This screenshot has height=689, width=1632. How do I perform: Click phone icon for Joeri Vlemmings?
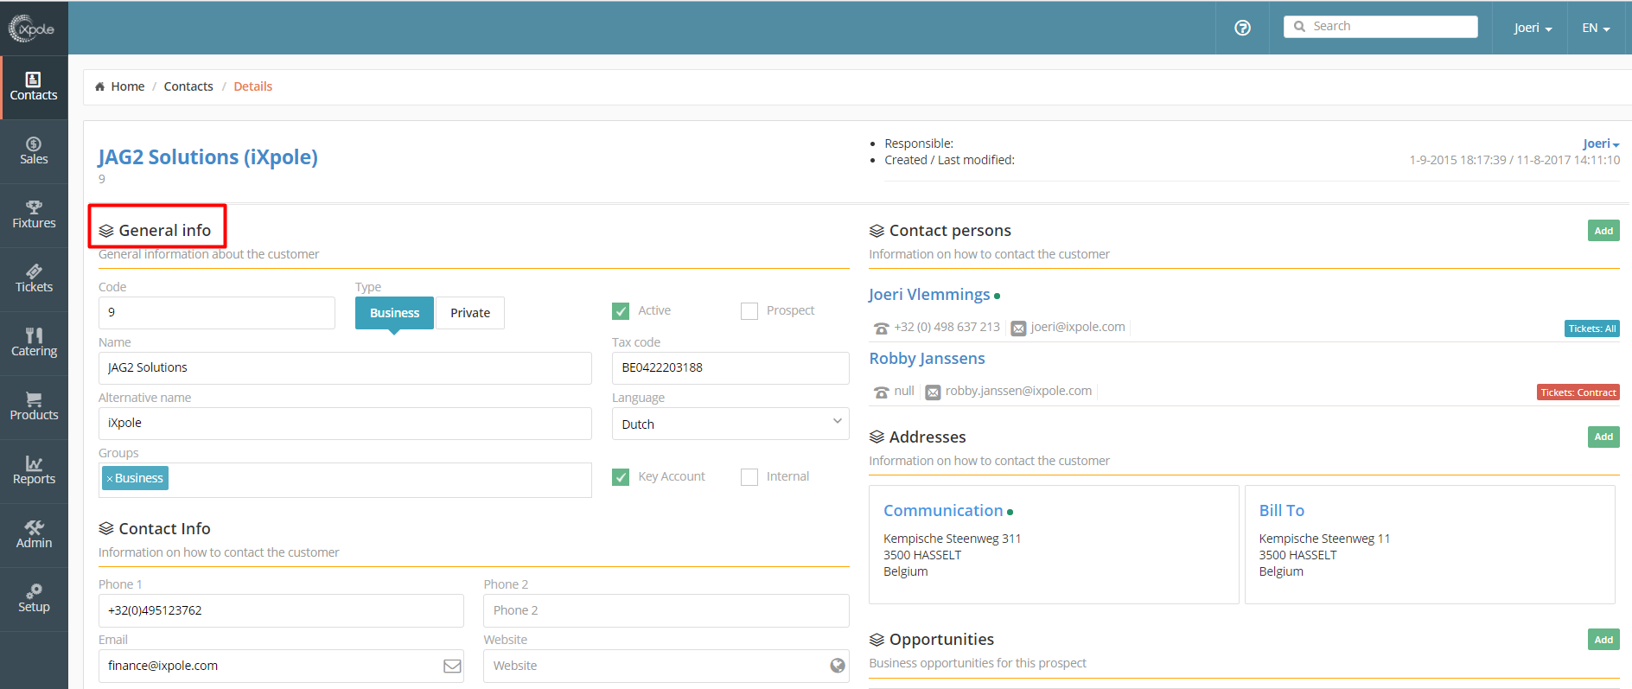click(881, 329)
